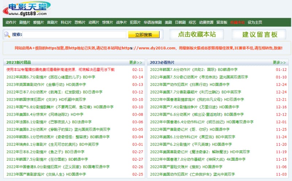Select 犯罪片 in the green nav bar
This screenshot has width=292, height=181.
click(135, 23)
